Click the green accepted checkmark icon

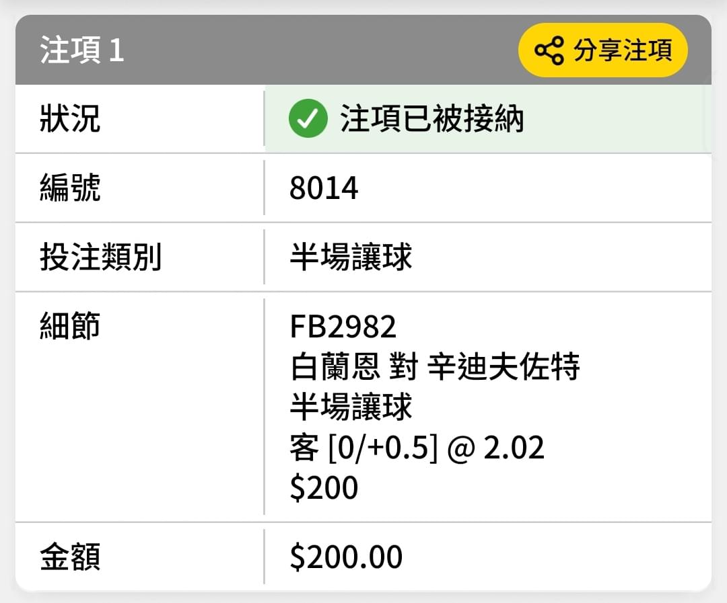pos(308,118)
